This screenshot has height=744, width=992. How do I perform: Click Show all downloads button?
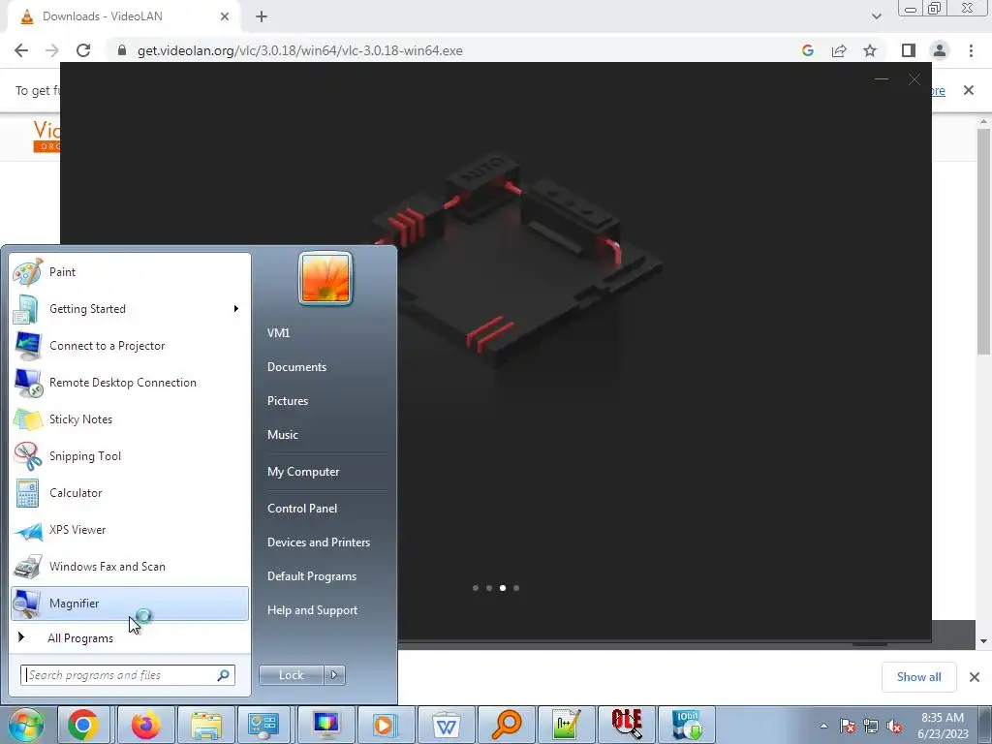tap(918, 677)
